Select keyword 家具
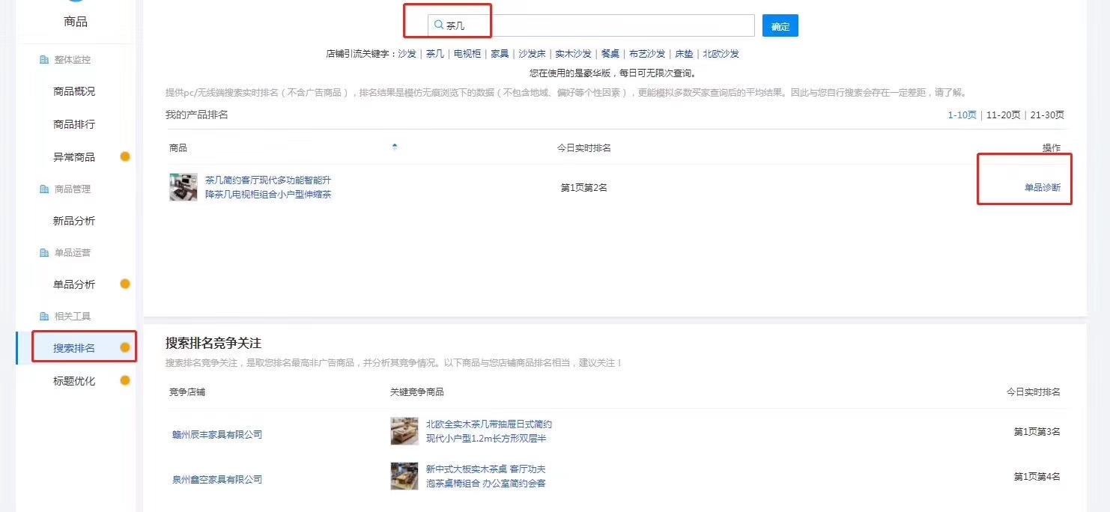1110x512 pixels. pos(500,54)
